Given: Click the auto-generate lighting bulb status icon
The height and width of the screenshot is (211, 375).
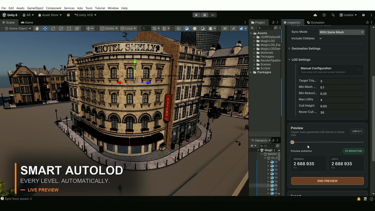Looking at the screenshot, I should point(359,199).
